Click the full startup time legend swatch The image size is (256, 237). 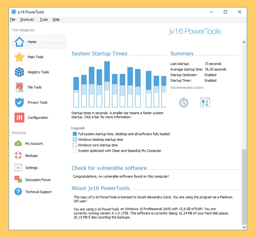(75, 134)
